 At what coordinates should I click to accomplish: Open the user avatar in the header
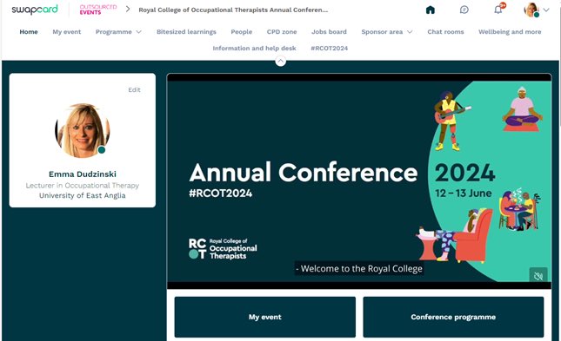pos(531,10)
